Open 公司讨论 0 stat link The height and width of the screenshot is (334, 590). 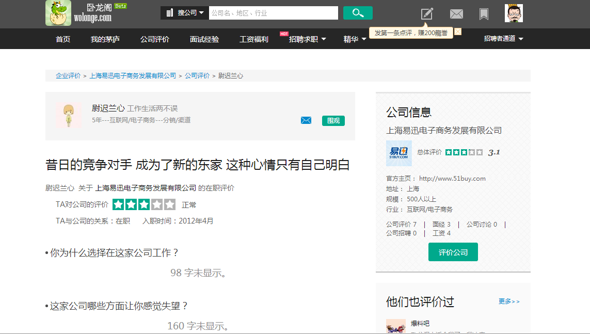pos(482,224)
